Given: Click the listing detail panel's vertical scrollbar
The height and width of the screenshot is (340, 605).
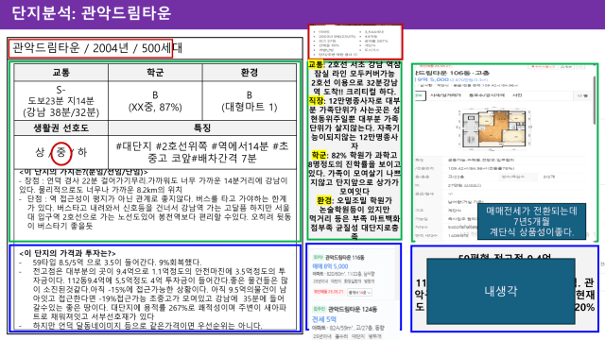Looking at the screenshot, I should click(596, 100).
